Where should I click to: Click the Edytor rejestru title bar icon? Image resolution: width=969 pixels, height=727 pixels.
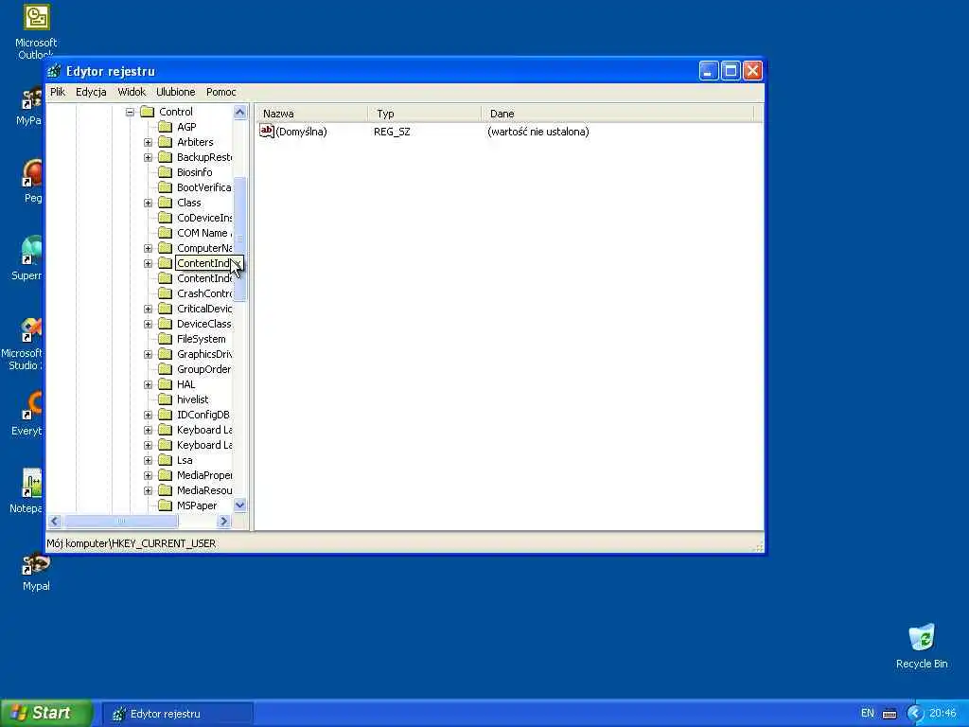54,71
